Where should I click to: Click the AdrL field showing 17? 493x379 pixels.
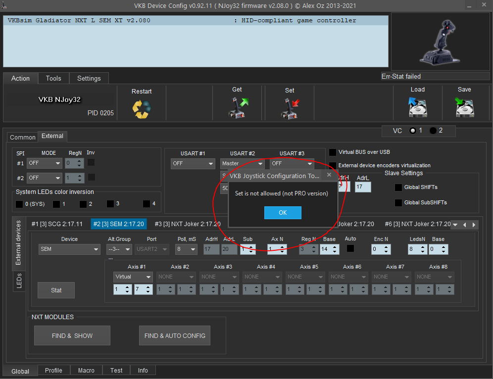pos(363,187)
